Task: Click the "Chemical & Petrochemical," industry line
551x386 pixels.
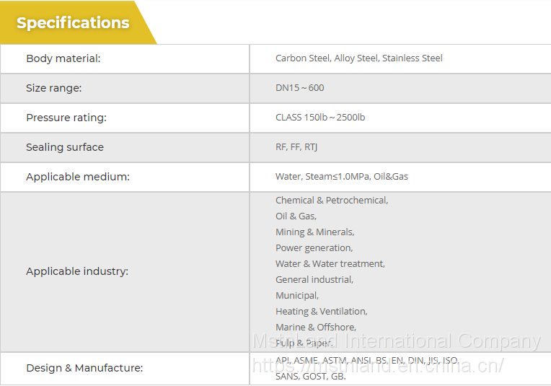Action: click(331, 201)
